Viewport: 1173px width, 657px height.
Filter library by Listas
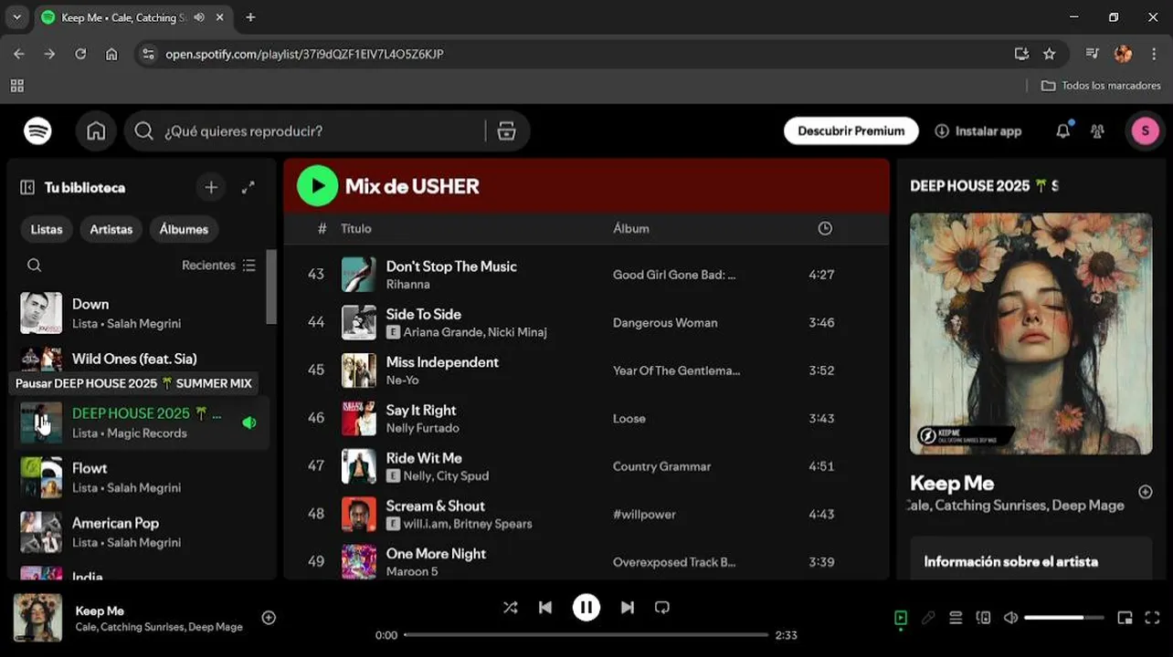[47, 229]
